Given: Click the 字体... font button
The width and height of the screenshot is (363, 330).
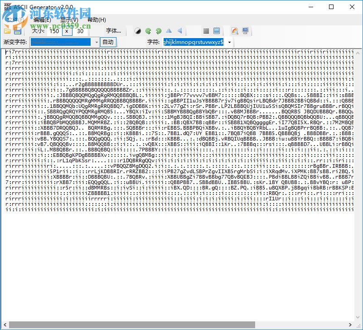Looking at the screenshot, I should [x=114, y=31].
